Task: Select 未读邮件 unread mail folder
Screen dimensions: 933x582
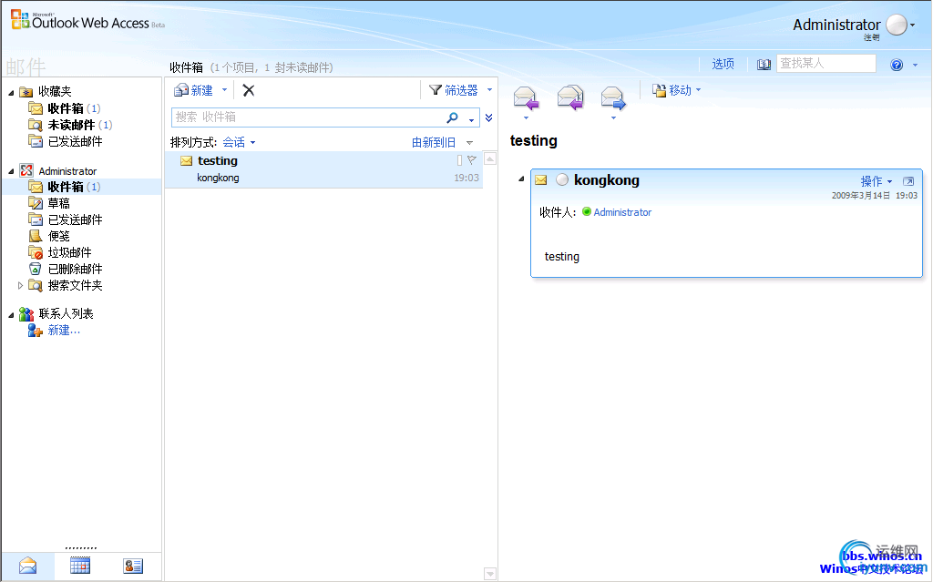Action: click(x=71, y=125)
